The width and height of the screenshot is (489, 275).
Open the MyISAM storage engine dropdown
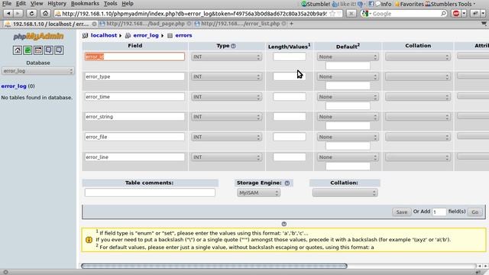click(x=258, y=193)
